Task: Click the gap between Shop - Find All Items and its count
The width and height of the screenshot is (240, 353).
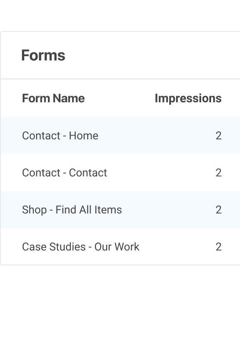Action: tap(169, 210)
